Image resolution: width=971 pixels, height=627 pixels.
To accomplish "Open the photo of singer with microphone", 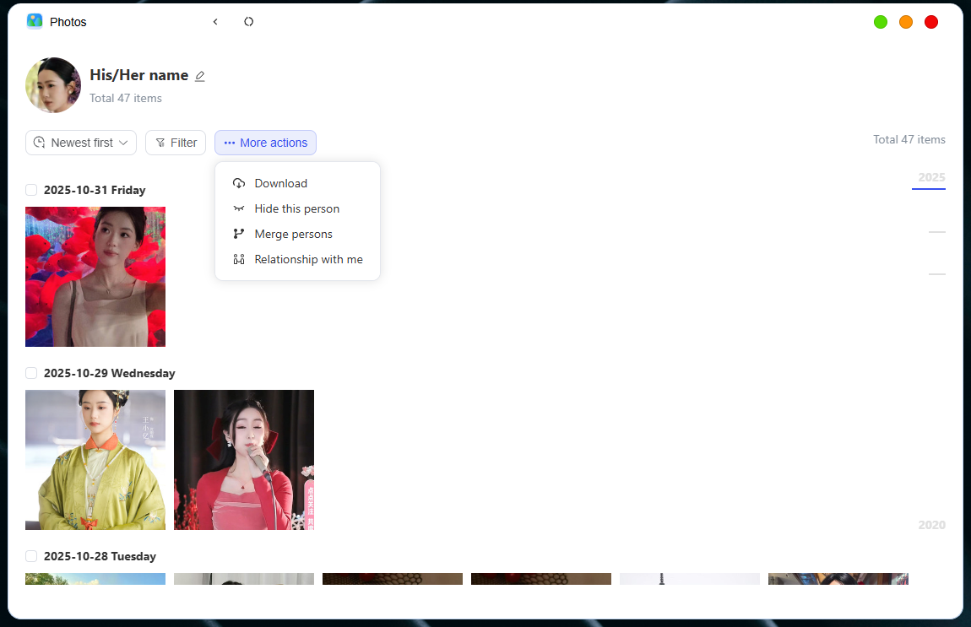I will pos(244,460).
